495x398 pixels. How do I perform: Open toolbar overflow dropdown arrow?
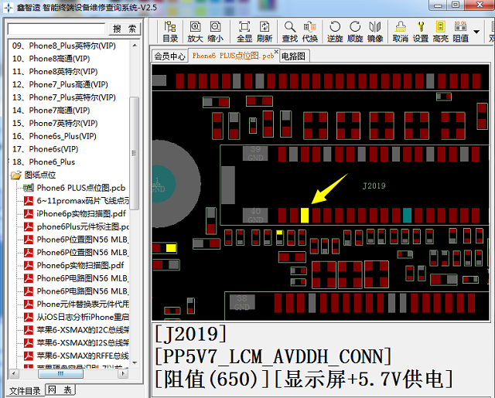[476, 32]
